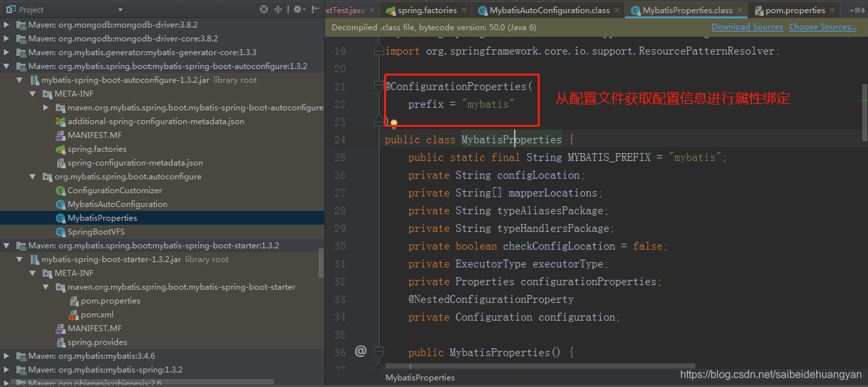Image resolution: width=868 pixels, height=387 pixels.
Task: Expand Maven: org.mongodb:mongodb-driver-core:3.8.2 node
Action: [x=7, y=39]
